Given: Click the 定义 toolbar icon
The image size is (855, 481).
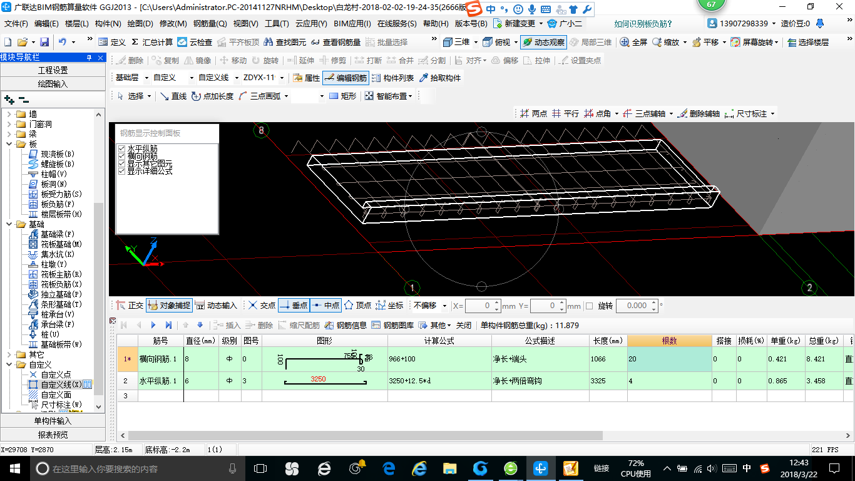Looking at the screenshot, I should pyautogui.click(x=112, y=42).
